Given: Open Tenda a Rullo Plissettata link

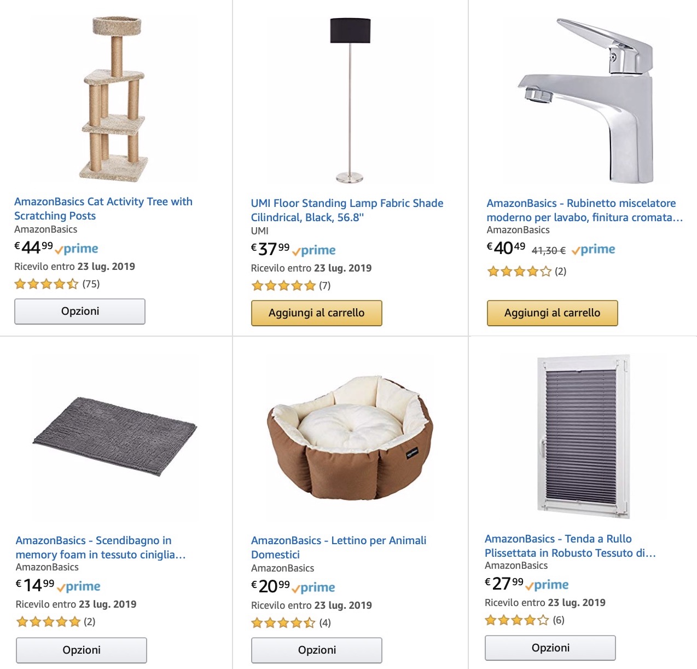Looking at the screenshot, I should [570, 546].
